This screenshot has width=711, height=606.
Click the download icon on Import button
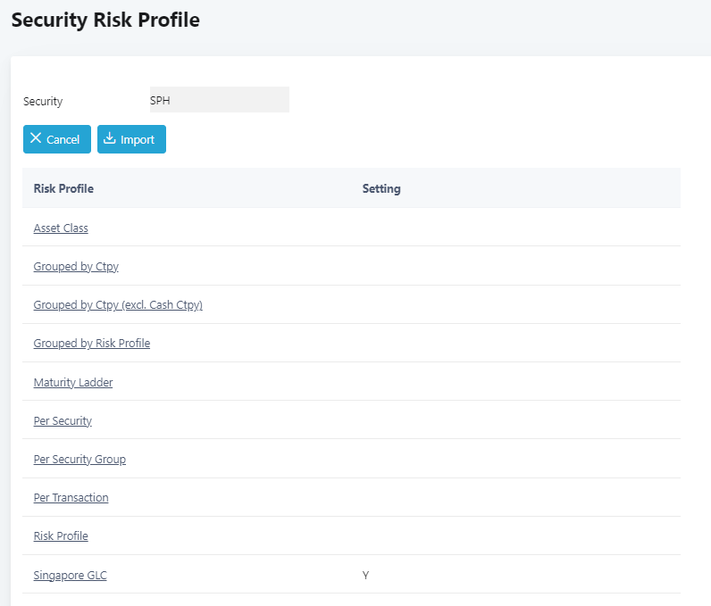click(109, 138)
